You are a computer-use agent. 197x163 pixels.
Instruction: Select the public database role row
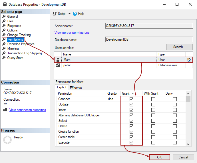coord(123,65)
